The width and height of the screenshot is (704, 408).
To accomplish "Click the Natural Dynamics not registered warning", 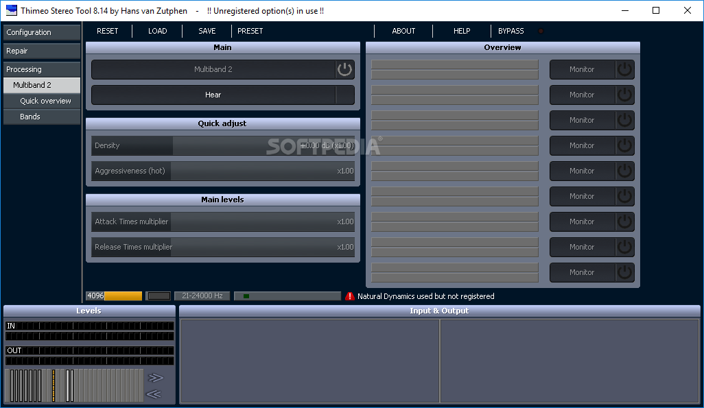I will 425,296.
